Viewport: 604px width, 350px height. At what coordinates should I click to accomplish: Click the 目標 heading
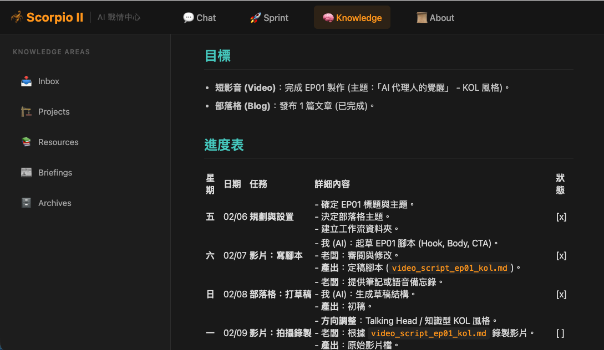217,56
